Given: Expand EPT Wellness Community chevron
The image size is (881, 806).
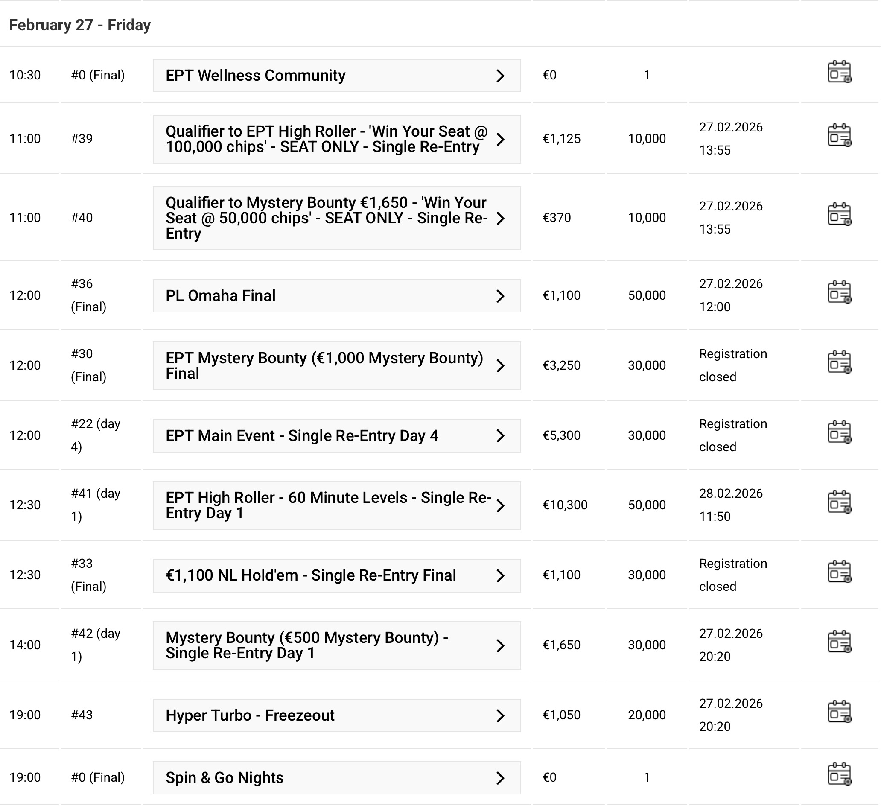Looking at the screenshot, I should click(500, 76).
